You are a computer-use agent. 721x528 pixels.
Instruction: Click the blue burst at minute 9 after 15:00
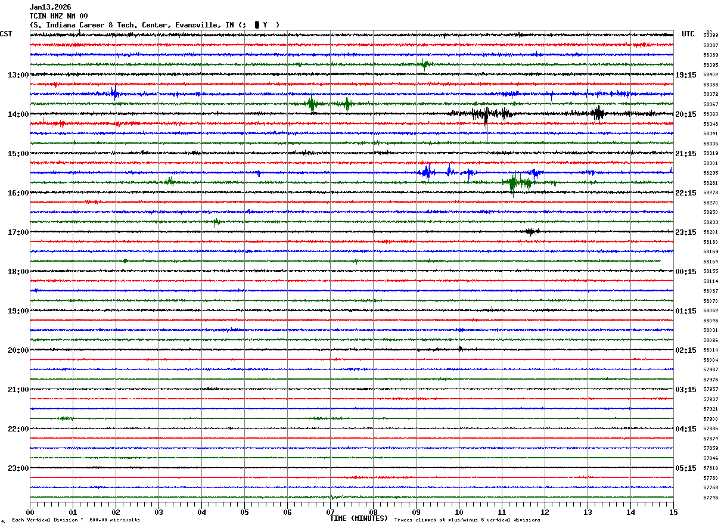[427, 172]
